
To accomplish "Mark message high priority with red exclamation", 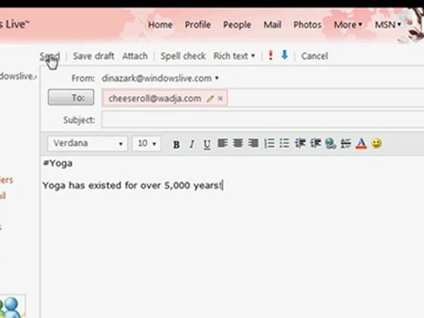I will [x=270, y=56].
